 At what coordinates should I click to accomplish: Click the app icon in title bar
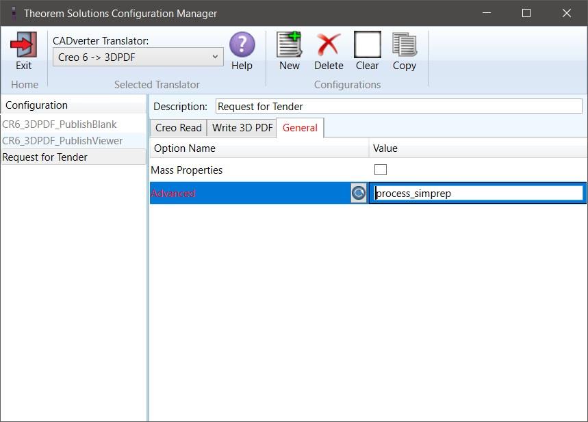pyautogui.click(x=14, y=14)
